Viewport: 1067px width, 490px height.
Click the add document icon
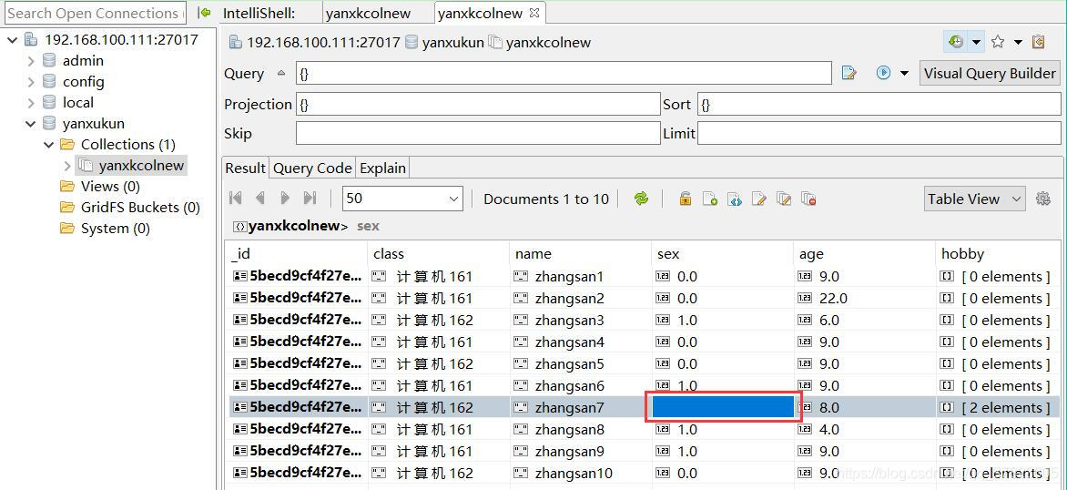click(710, 199)
